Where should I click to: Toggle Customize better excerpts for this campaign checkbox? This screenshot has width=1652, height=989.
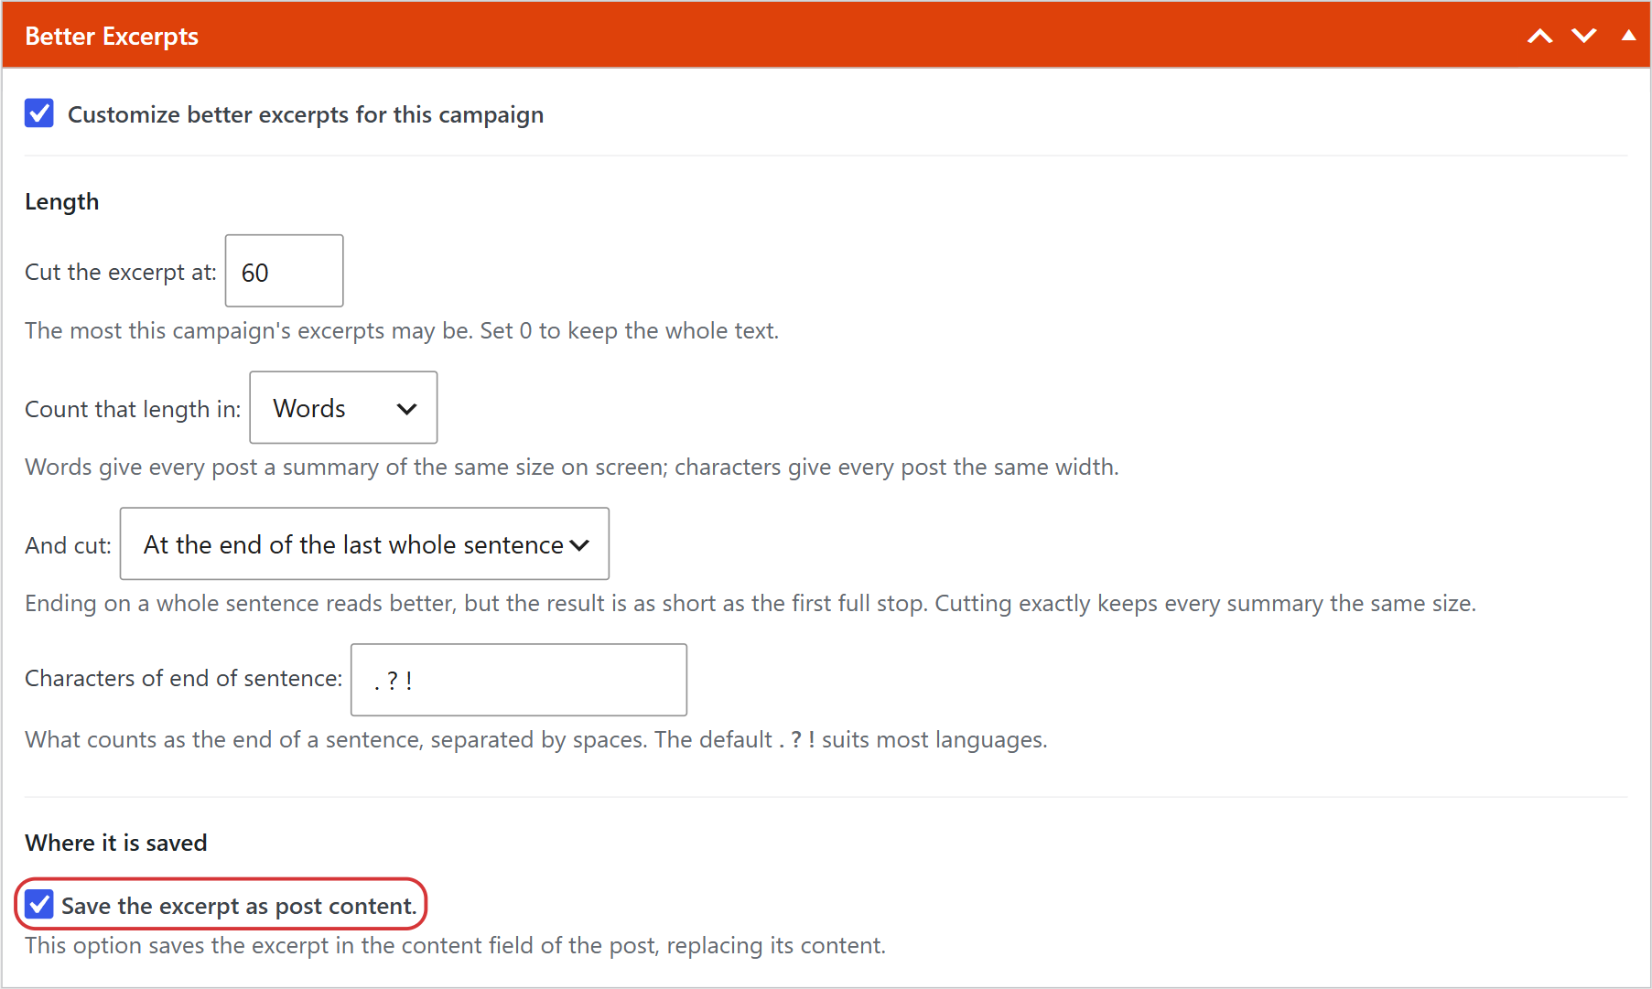coord(39,113)
